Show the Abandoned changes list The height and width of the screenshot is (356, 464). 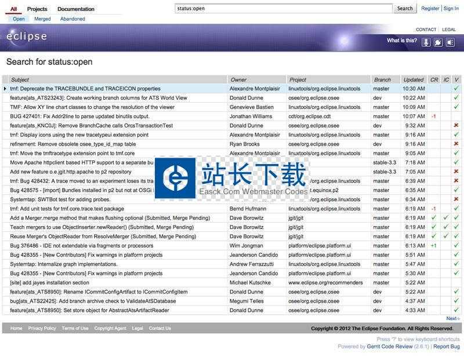72,19
